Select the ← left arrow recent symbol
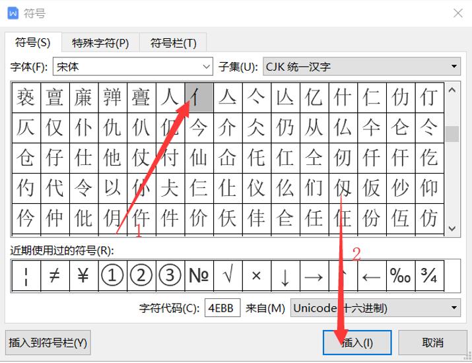 coord(372,275)
